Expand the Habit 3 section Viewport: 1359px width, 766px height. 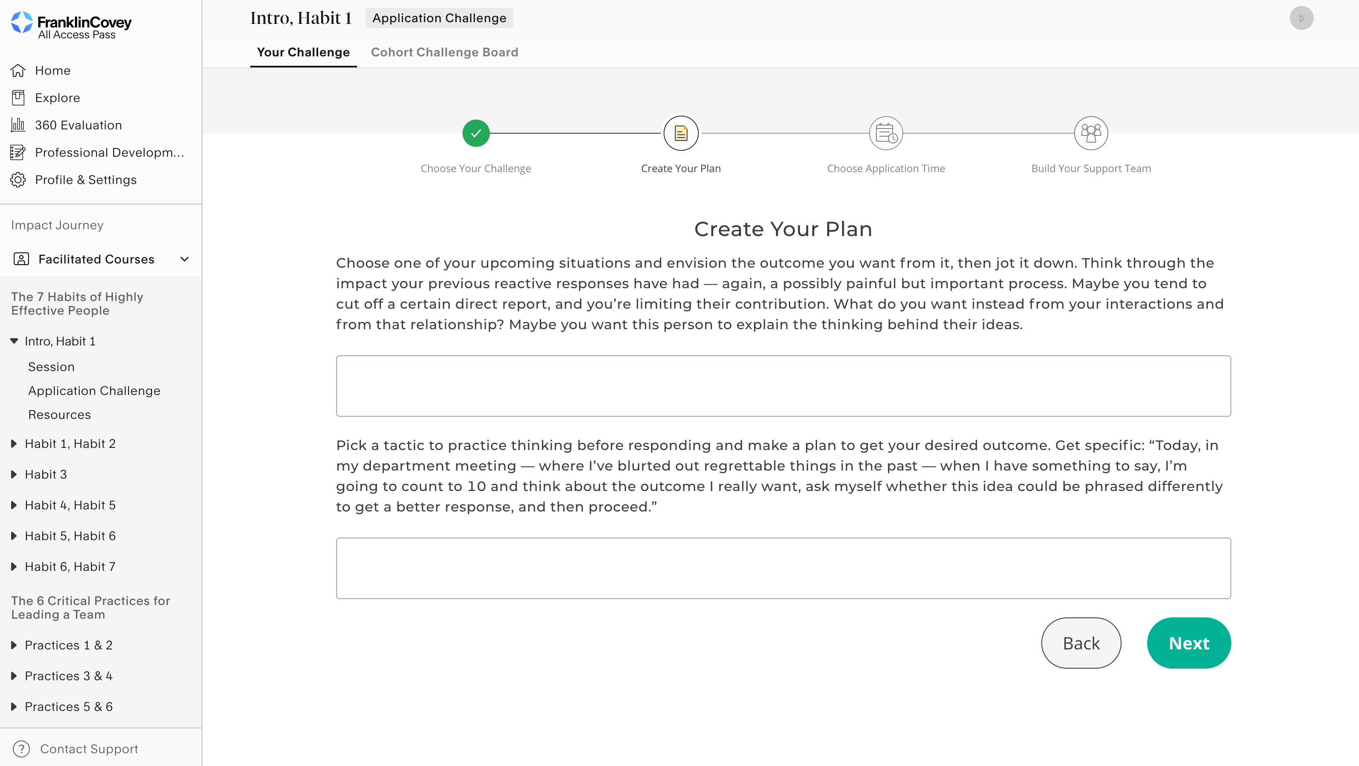click(14, 474)
